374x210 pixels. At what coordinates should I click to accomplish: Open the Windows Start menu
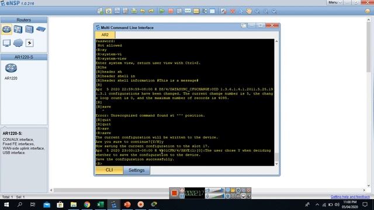click(6, 205)
